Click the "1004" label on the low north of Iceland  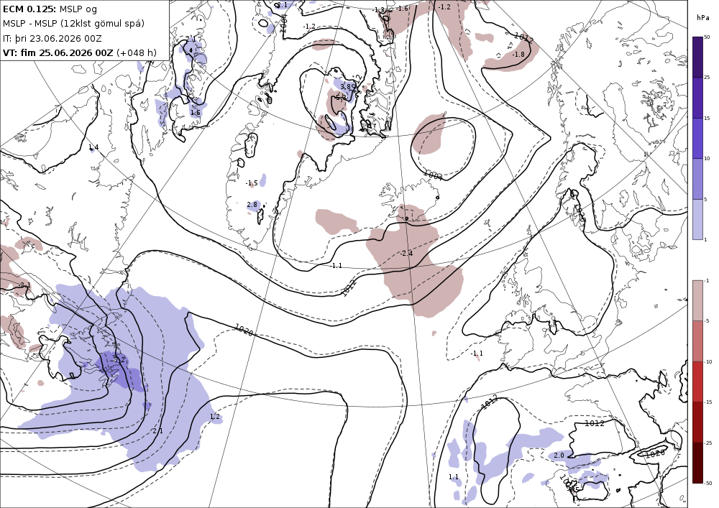click(434, 175)
